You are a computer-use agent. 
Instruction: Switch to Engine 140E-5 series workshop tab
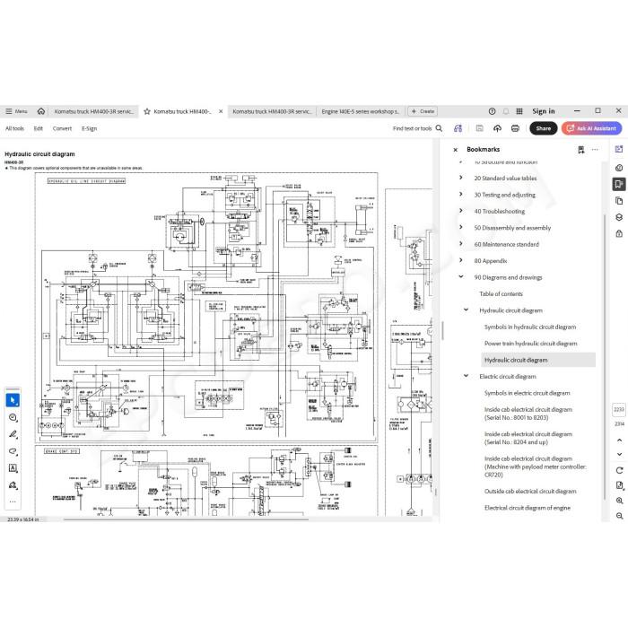click(x=361, y=111)
